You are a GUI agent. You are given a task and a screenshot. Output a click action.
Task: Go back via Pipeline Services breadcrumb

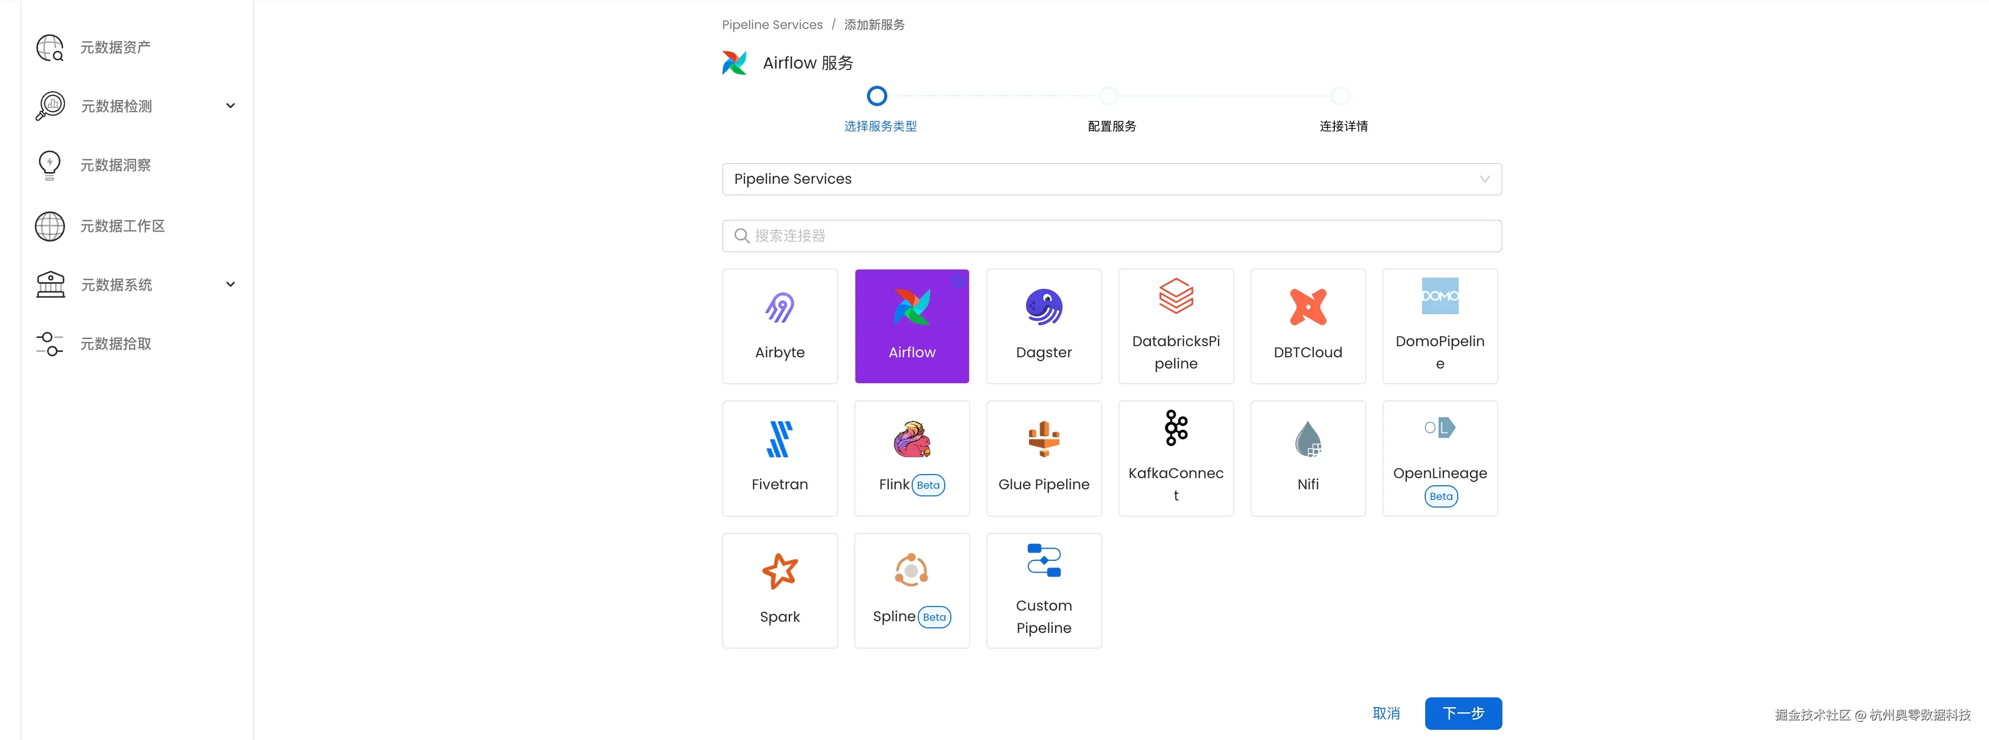(772, 24)
